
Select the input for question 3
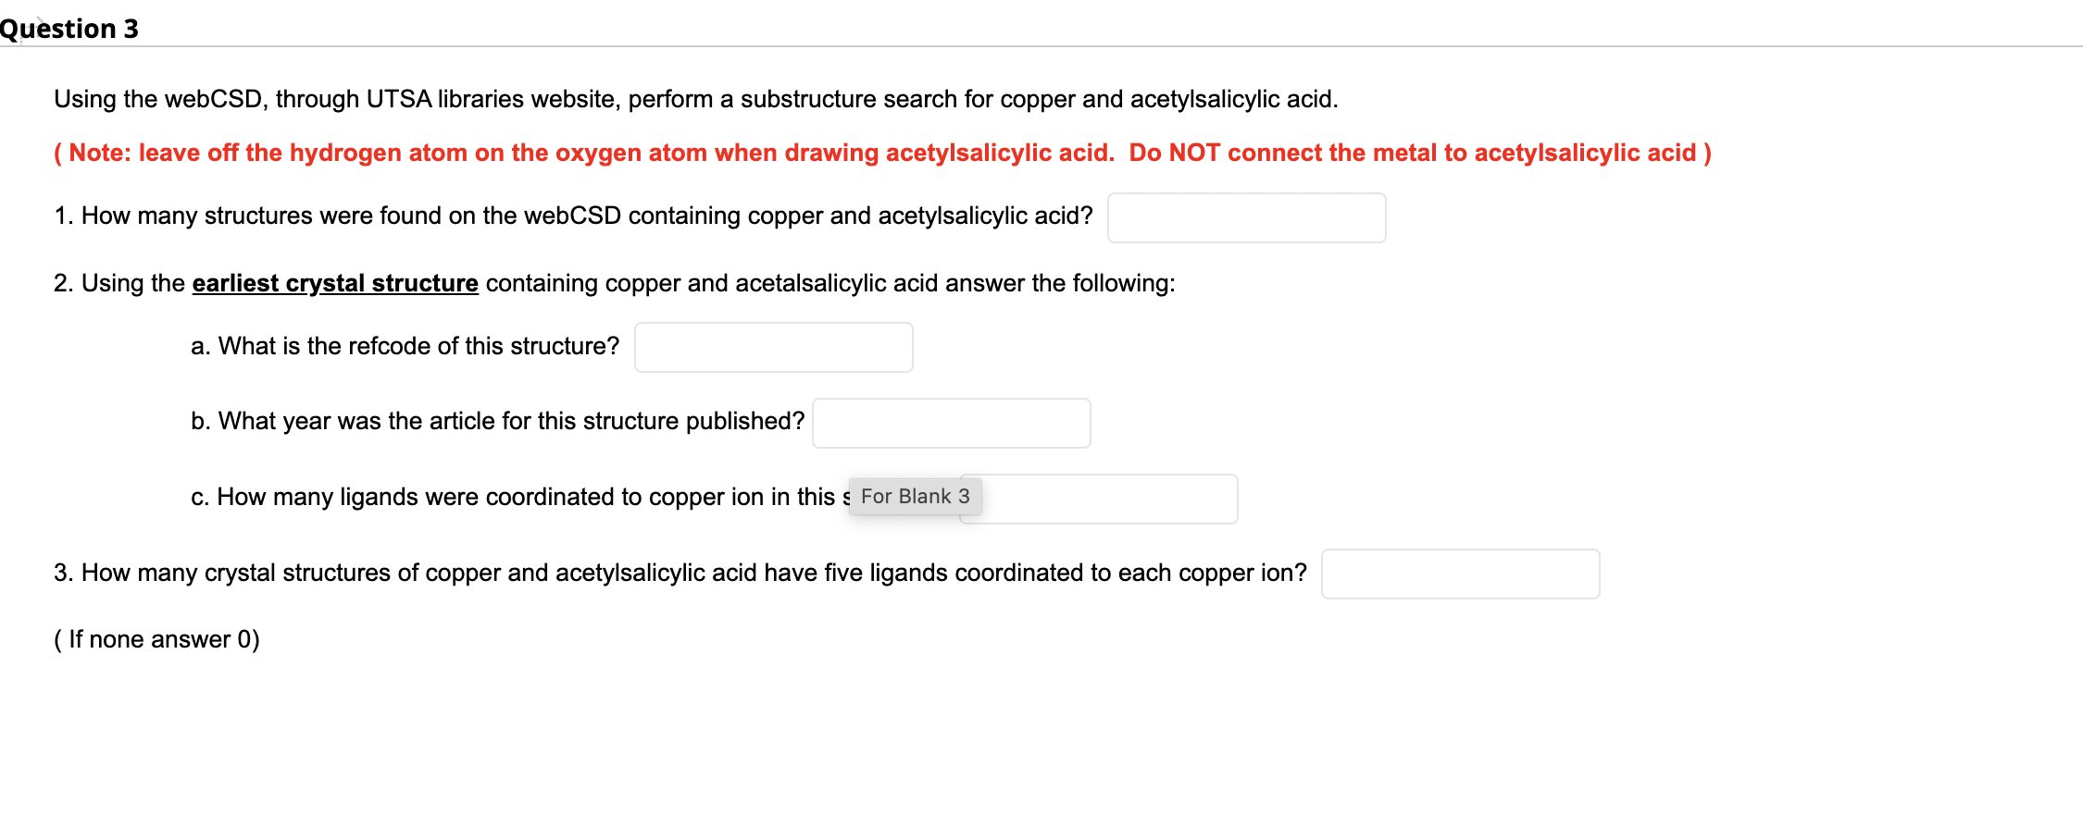(x=1460, y=574)
